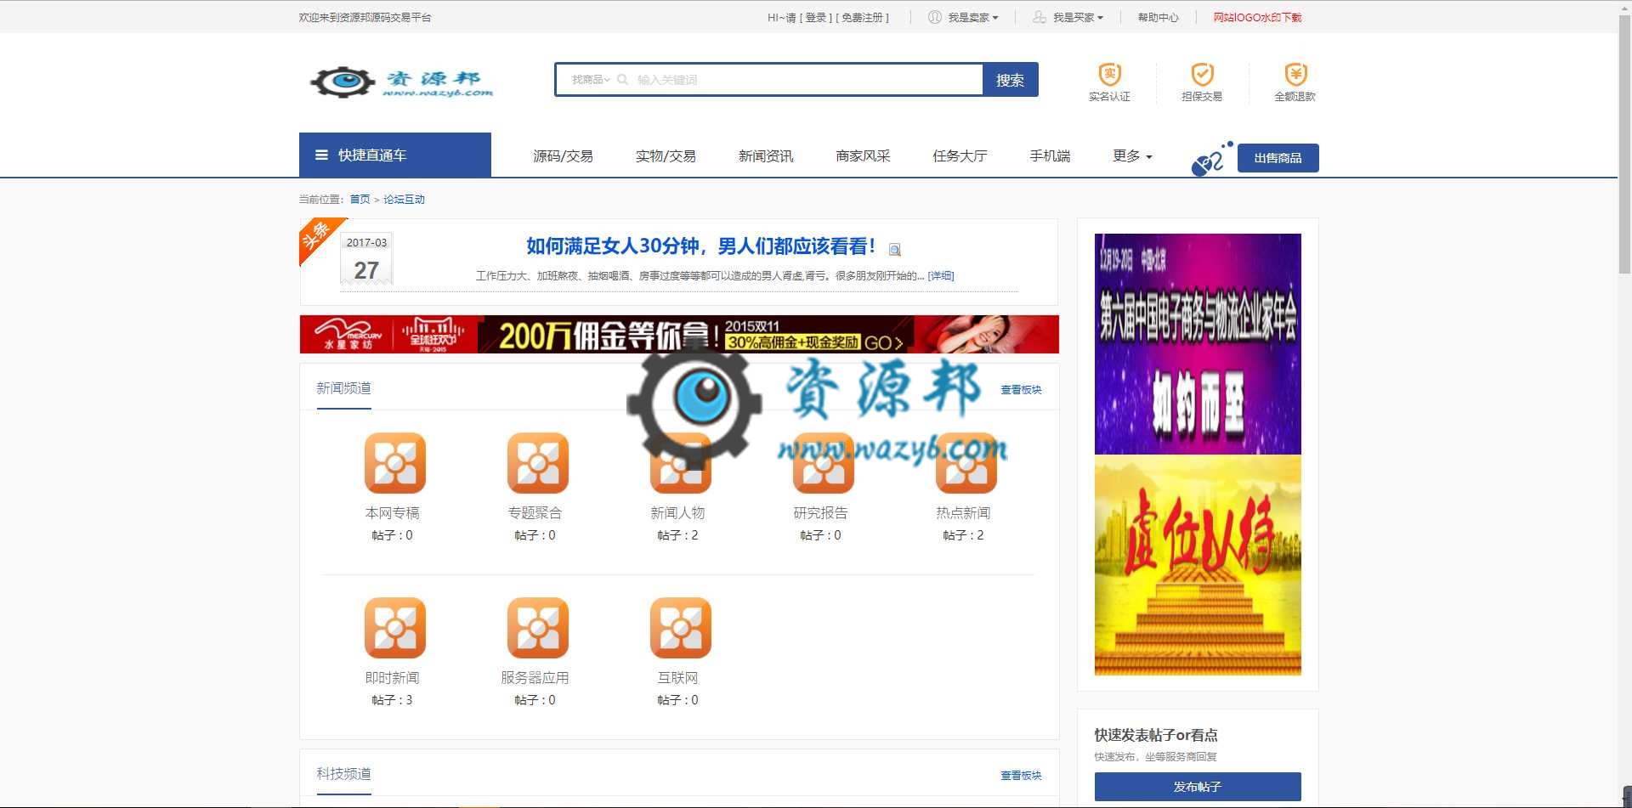Click 首页 in the breadcrumb
Screen dimensions: 1632x808
[x=360, y=200]
